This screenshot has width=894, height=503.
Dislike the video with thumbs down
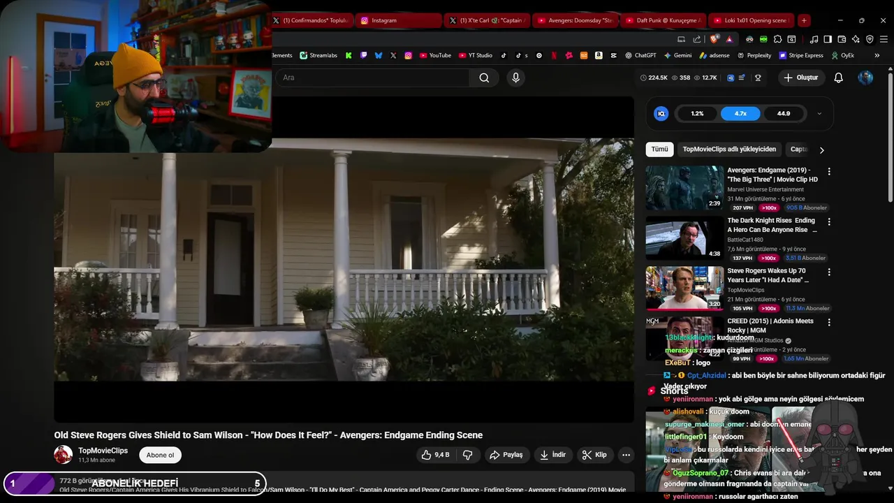[468, 455]
